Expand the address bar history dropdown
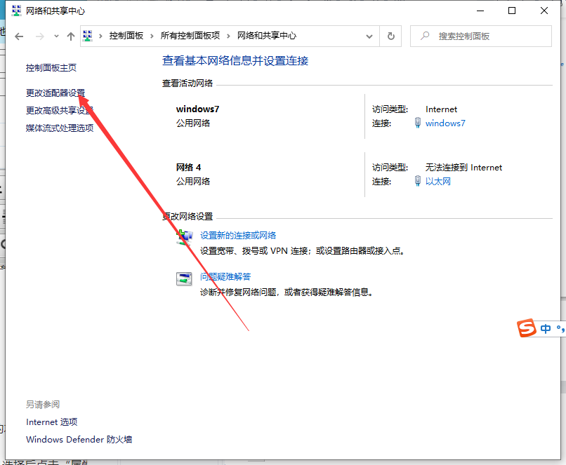Screen dimensions: 566x465 [x=369, y=36]
